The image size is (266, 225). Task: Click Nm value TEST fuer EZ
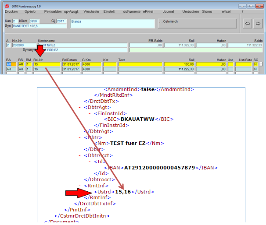[128, 143]
